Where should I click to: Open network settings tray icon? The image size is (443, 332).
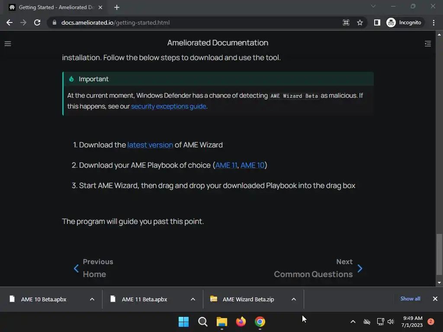[380, 322]
